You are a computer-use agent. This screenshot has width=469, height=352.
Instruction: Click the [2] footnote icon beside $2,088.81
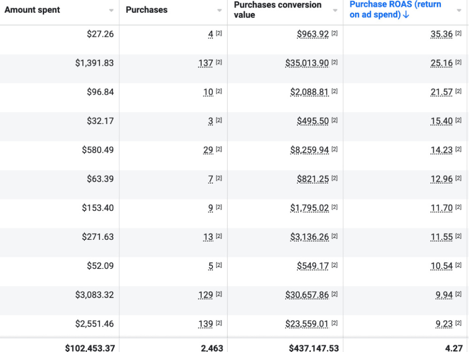pos(334,92)
